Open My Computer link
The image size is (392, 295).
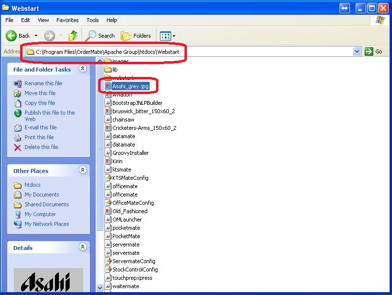coord(40,214)
